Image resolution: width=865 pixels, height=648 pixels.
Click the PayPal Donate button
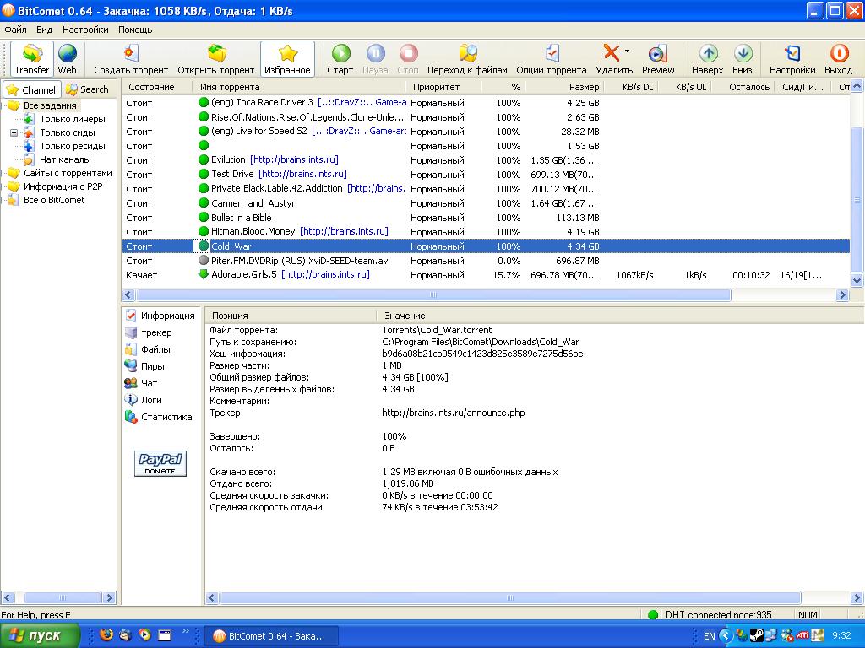pyautogui.click(x=160, y=463)
